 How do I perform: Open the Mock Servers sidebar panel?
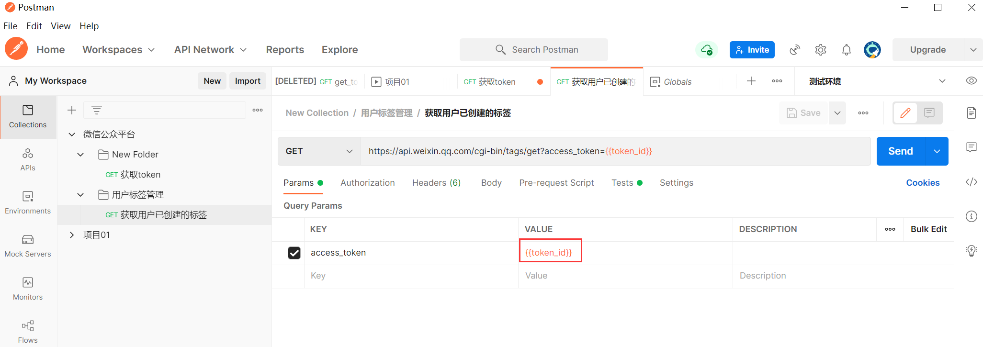[28, 246]
